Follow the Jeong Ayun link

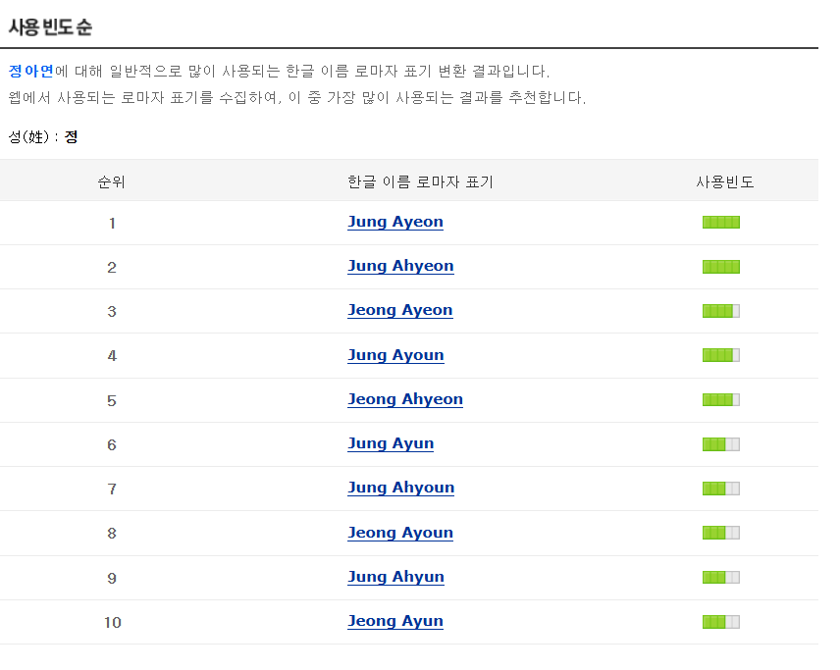[x=395, y=621]
